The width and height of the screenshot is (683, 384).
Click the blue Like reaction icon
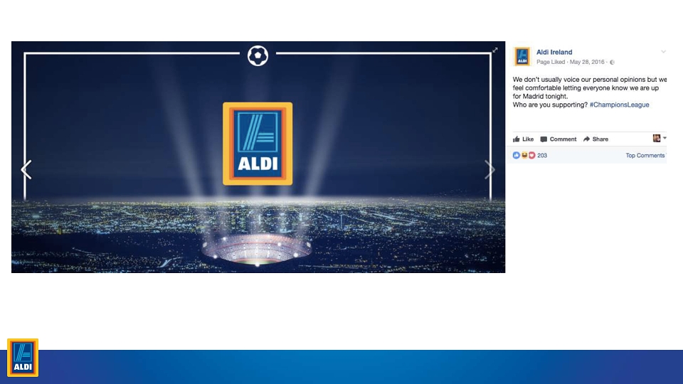(x=517, y=156)
